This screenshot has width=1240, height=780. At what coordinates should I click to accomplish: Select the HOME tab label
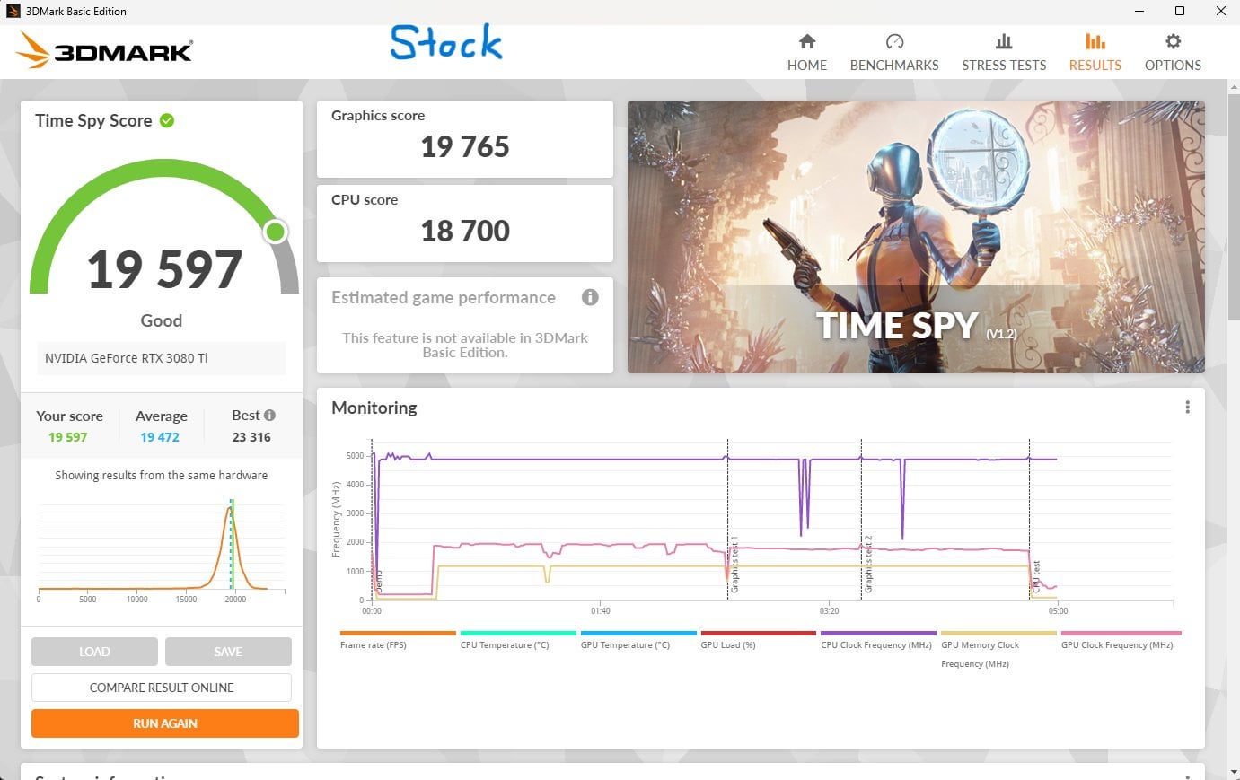807,66
